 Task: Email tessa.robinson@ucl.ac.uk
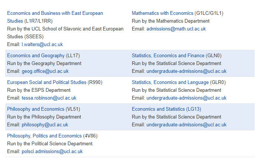tap(49, 98)
